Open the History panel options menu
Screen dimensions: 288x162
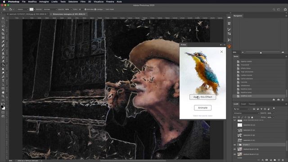pos(286,57)
